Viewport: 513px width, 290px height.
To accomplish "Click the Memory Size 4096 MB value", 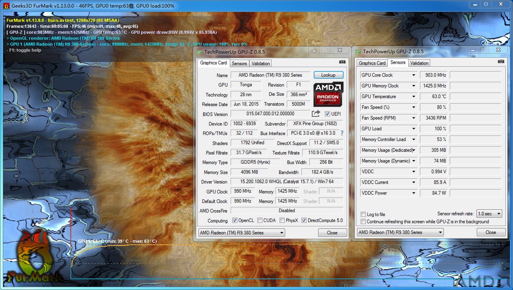I will pos(249,172).
